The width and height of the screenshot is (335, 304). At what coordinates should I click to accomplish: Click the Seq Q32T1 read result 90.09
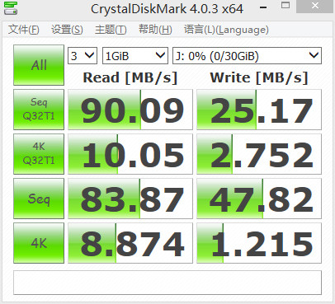pos(130,110)
